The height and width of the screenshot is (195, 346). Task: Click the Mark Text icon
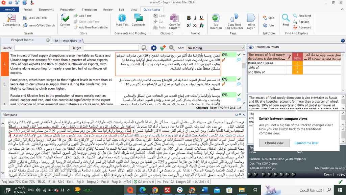122,18
